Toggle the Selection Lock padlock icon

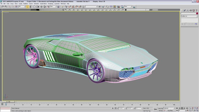113,108
